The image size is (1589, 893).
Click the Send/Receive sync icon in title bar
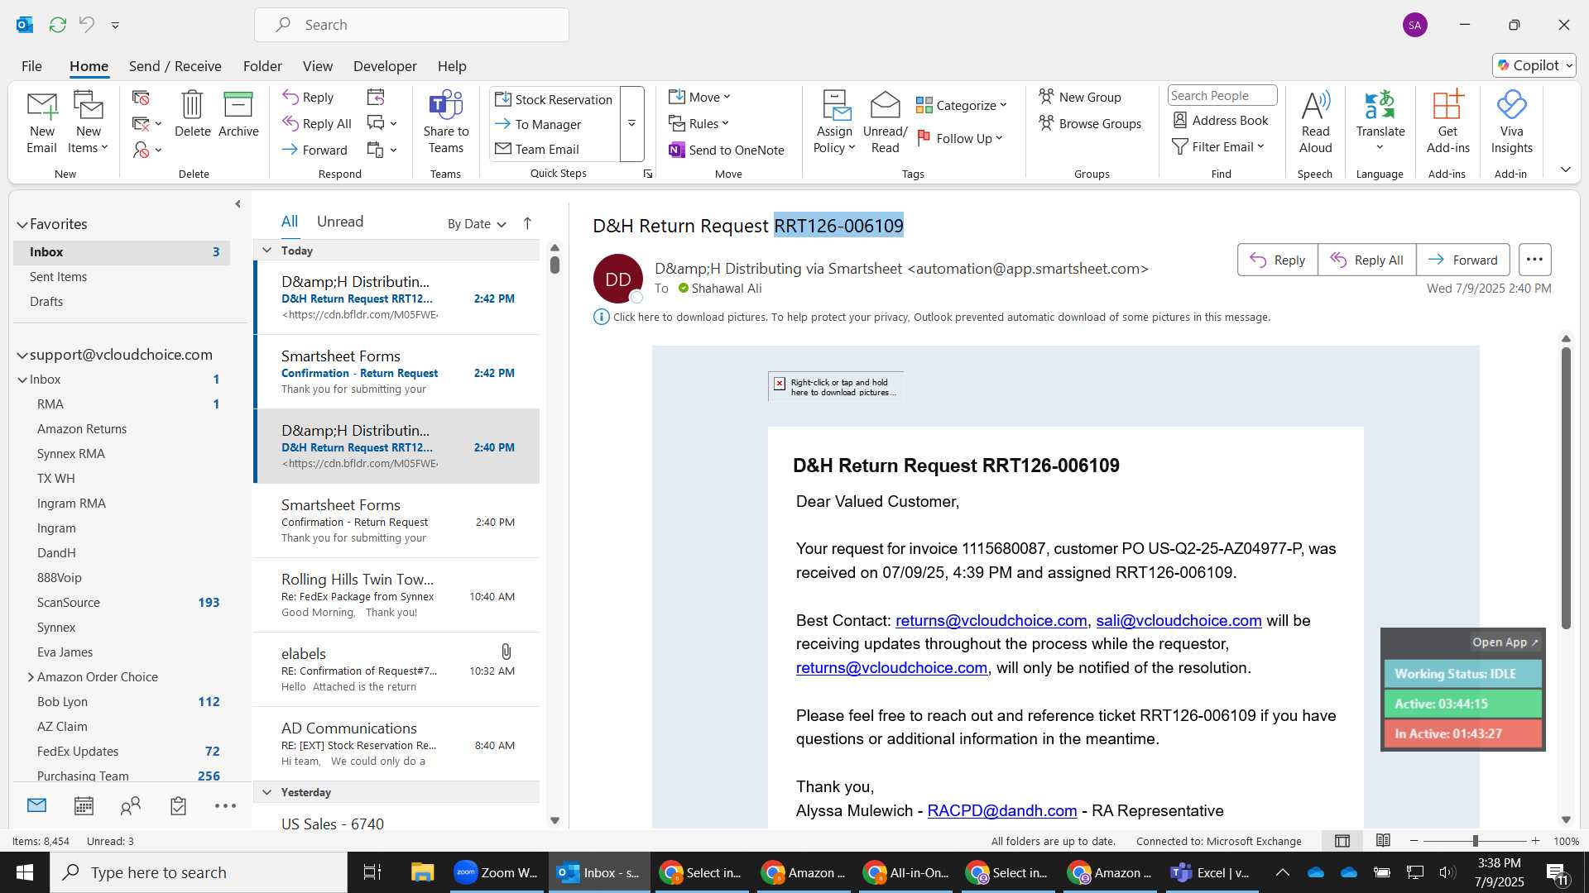(x=57, y=25)
